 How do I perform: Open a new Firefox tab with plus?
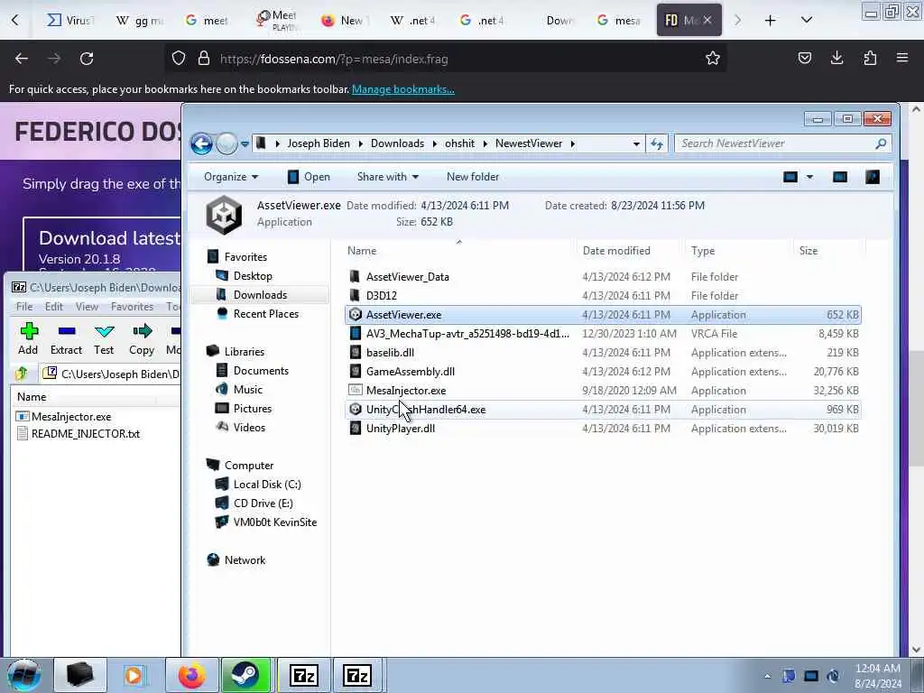pos(771,20)
